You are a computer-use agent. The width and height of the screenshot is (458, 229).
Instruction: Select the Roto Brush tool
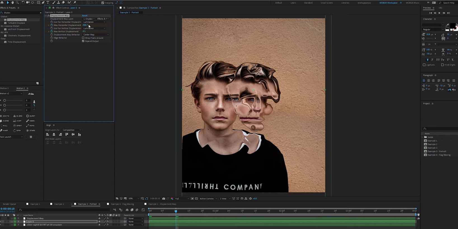point(69,3)
